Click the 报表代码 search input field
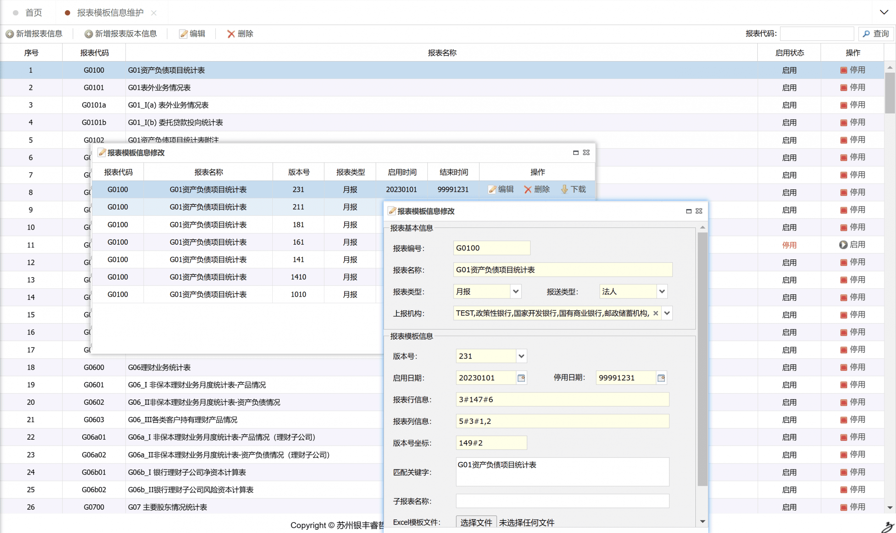 [x=817, y=34]
